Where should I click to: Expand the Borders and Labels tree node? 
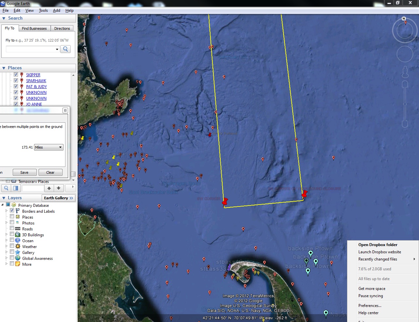tap(6, 211)
